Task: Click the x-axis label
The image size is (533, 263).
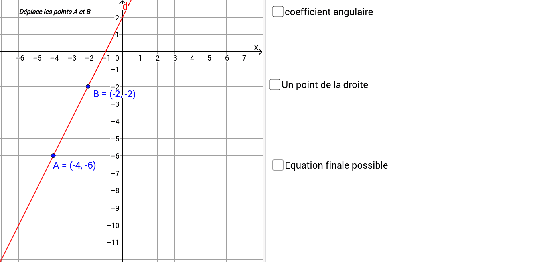Action: click(257, 47)
